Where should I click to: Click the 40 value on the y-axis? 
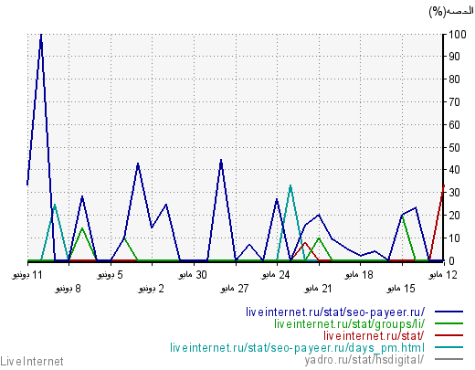454,170
